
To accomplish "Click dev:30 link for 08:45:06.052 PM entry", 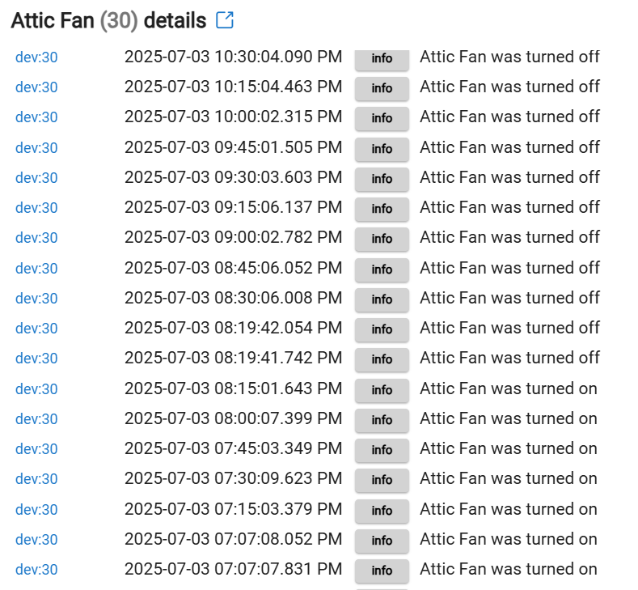I will [x=36, y=269].
